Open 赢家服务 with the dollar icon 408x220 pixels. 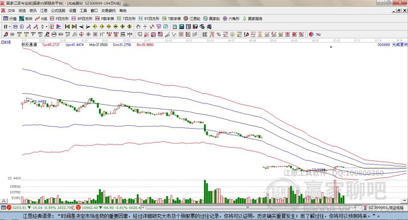pyautogui.click(x=252, y=19)
